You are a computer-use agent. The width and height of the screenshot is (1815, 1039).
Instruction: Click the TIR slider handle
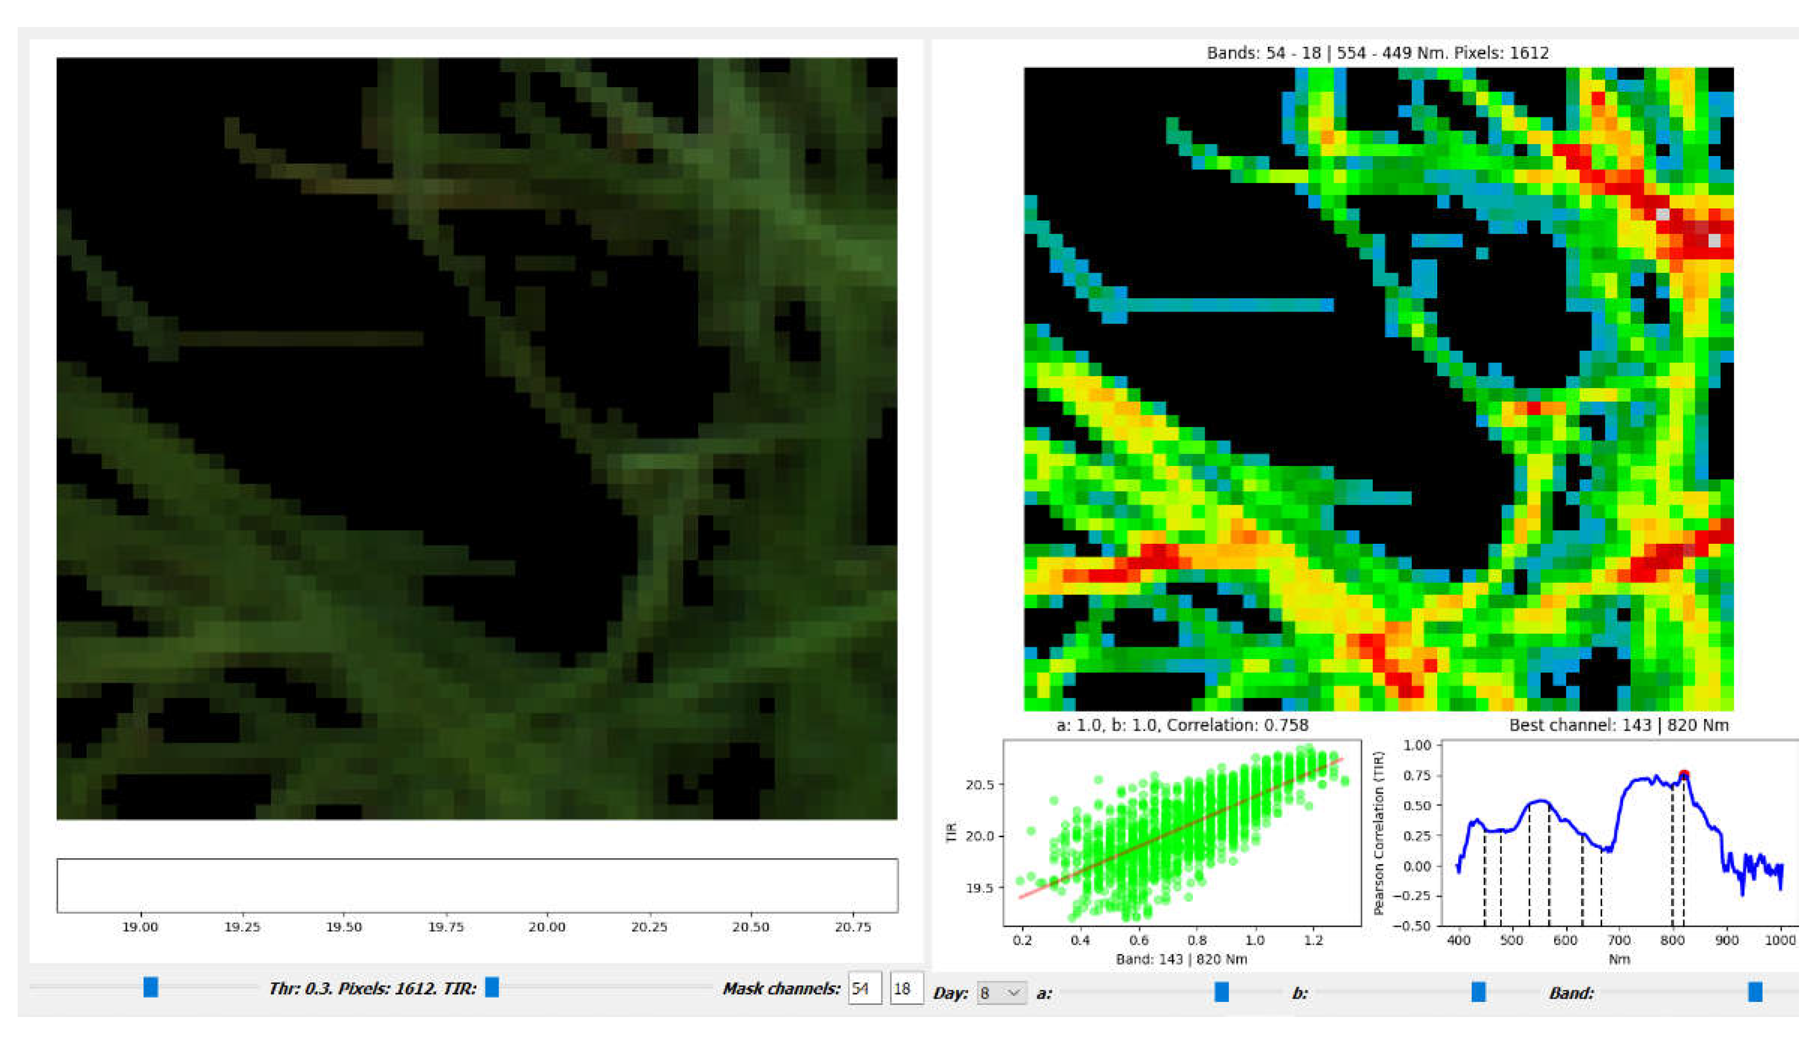[491, 987]
